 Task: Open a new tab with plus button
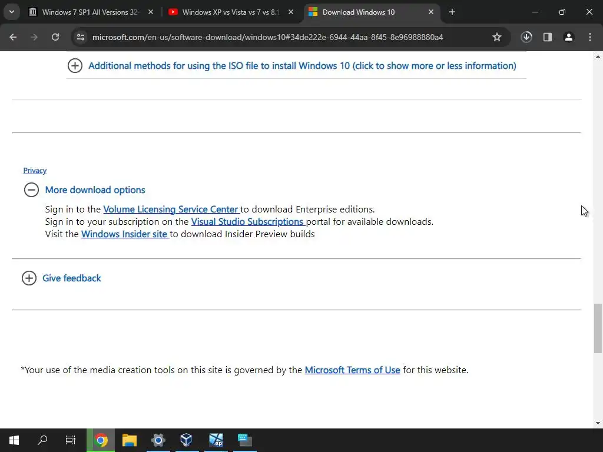click(x=452, y=12)
